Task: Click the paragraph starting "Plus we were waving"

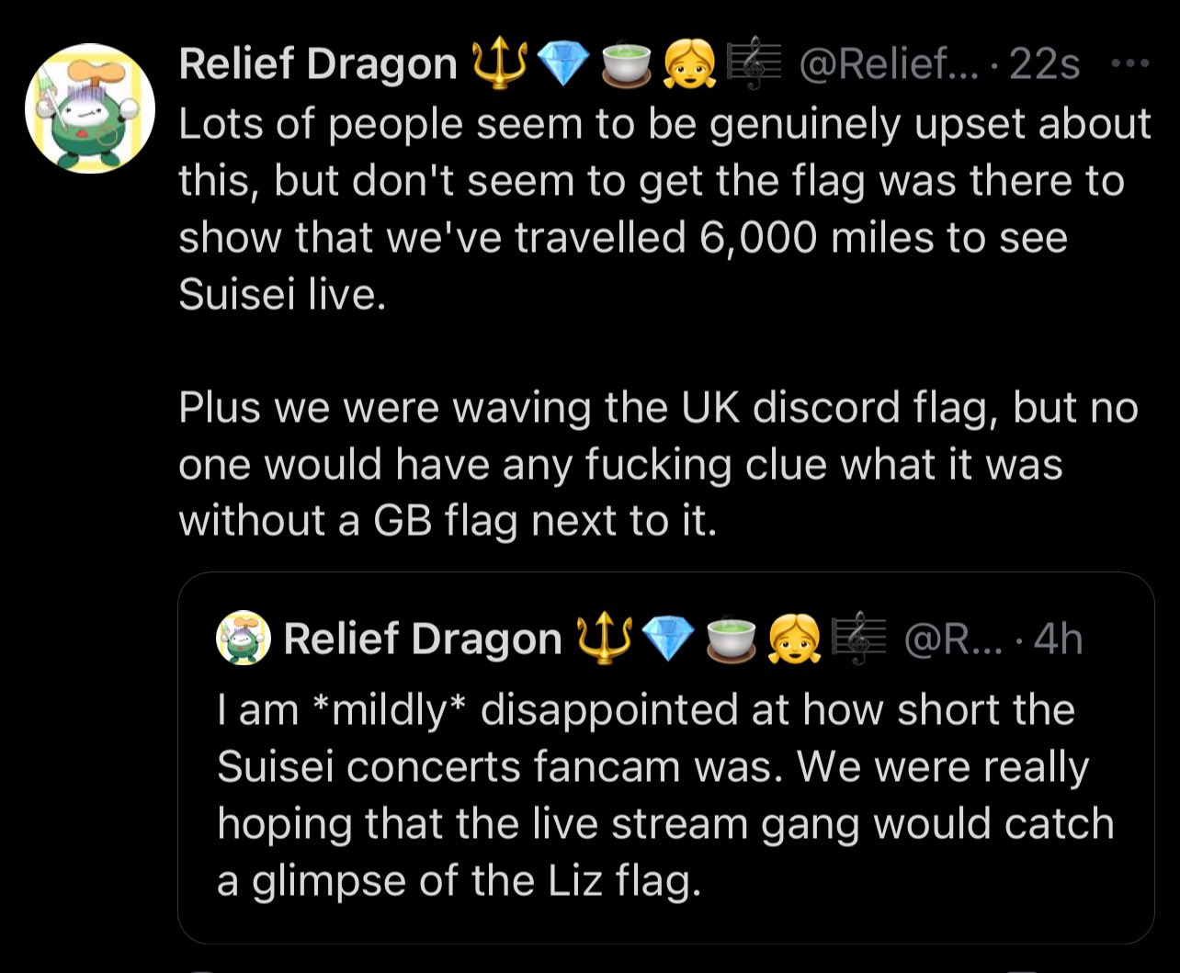Action: pyautogui.click(x=657, y=464)
